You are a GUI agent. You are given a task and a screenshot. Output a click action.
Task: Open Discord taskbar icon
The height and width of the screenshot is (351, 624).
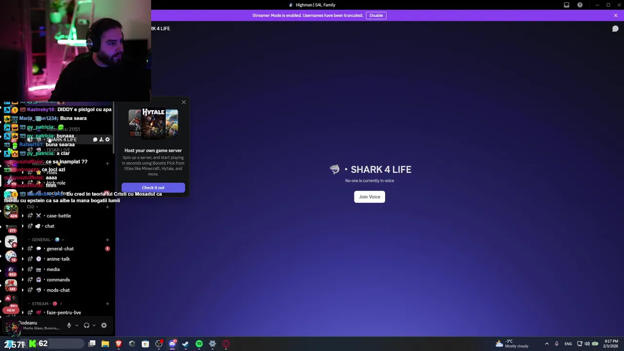pyautogui.click(x=172, y=344)
